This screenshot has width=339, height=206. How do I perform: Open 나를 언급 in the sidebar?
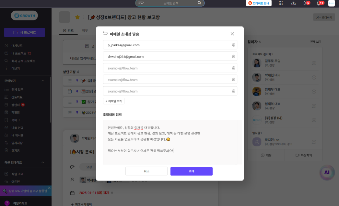(17, 128)
